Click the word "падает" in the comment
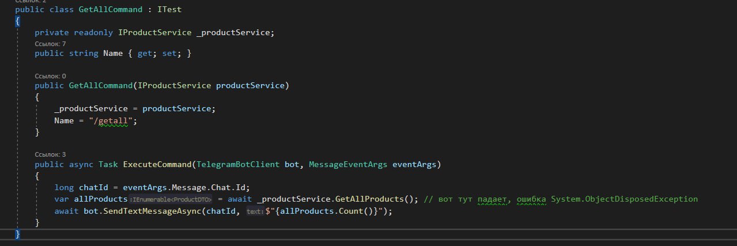The image size is (737, 246). (492, 199)
